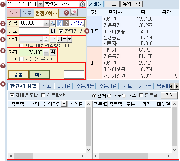
Task: Select the 매도 radio button
Action: point(109,96)
